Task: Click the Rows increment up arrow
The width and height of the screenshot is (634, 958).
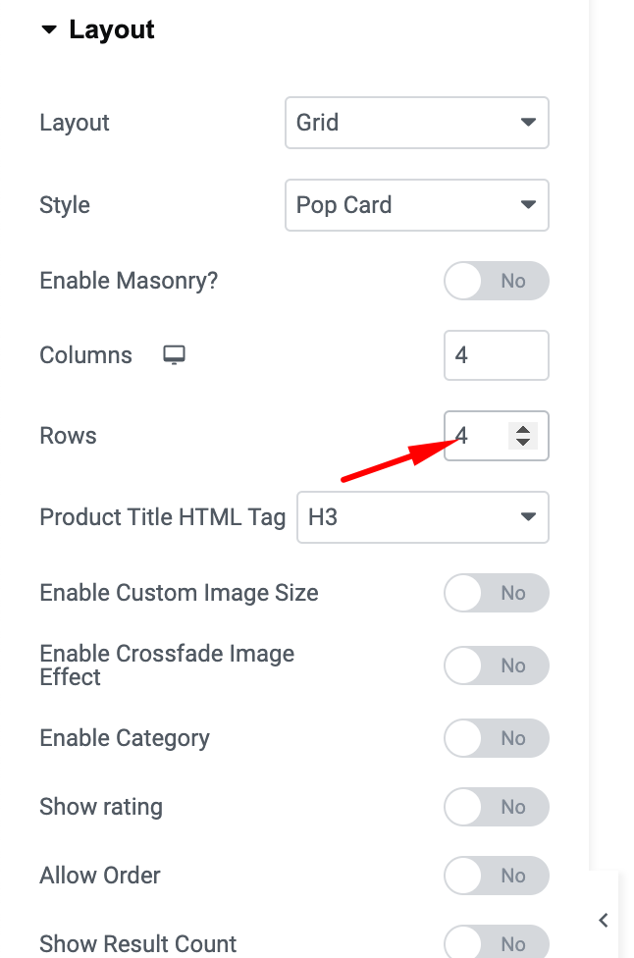Action: coord(523,430)
